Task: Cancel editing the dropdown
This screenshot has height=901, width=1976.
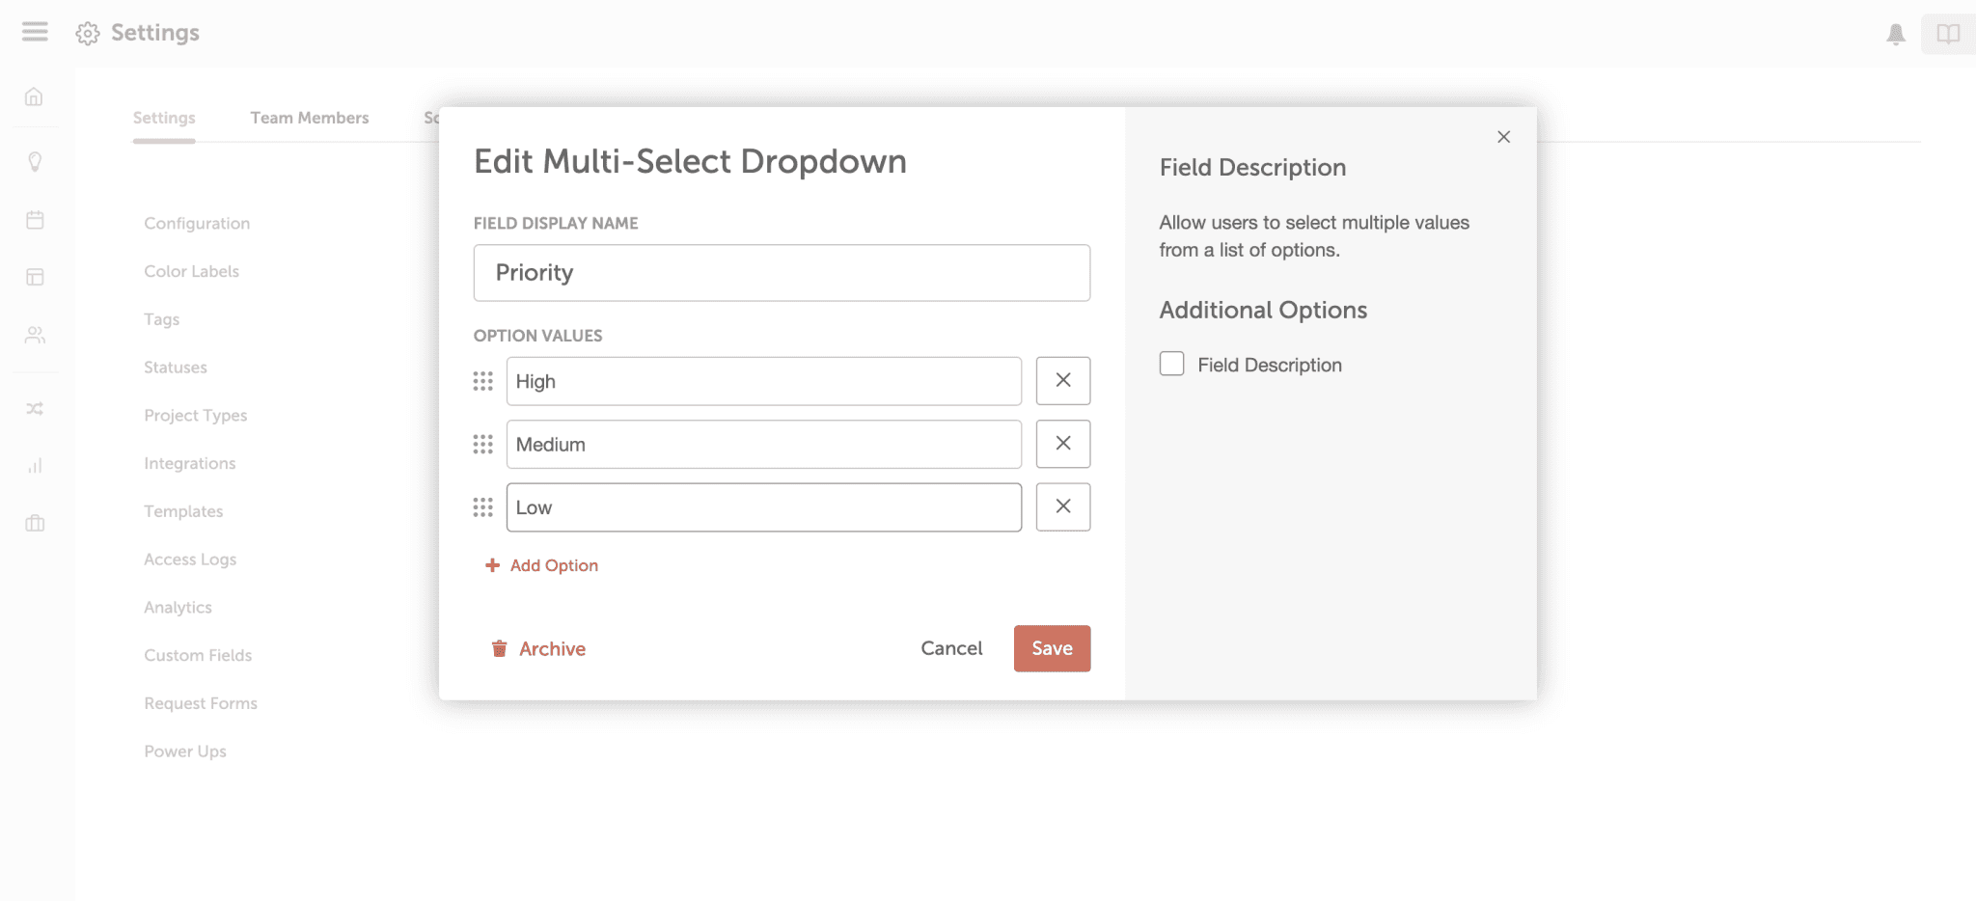Action: tap(951, 648)
